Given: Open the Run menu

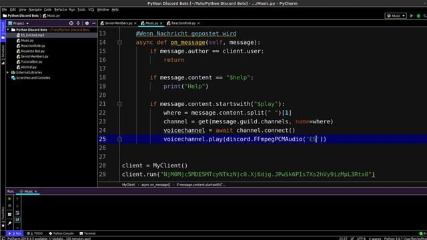Looking at the screenshot, I should point(72,9).
